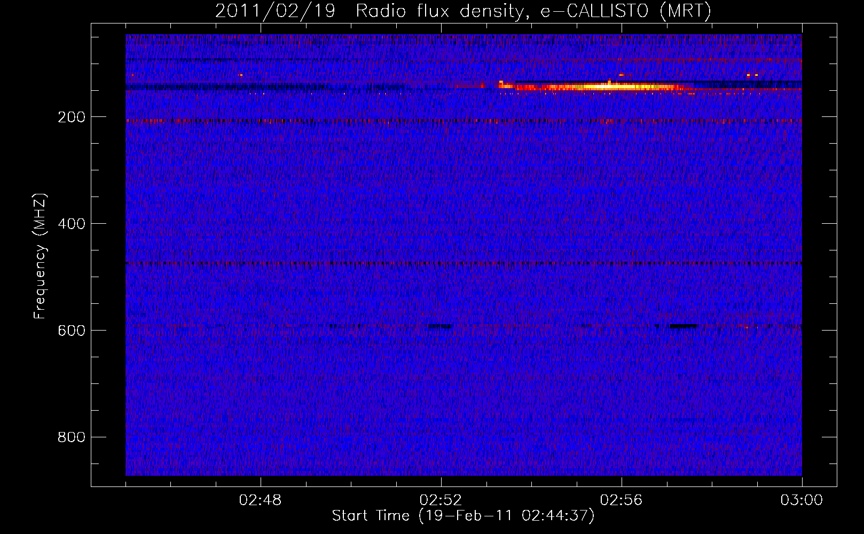Click the '200' frequency tick label
864x534 pixels.
(x=72, y=117)
